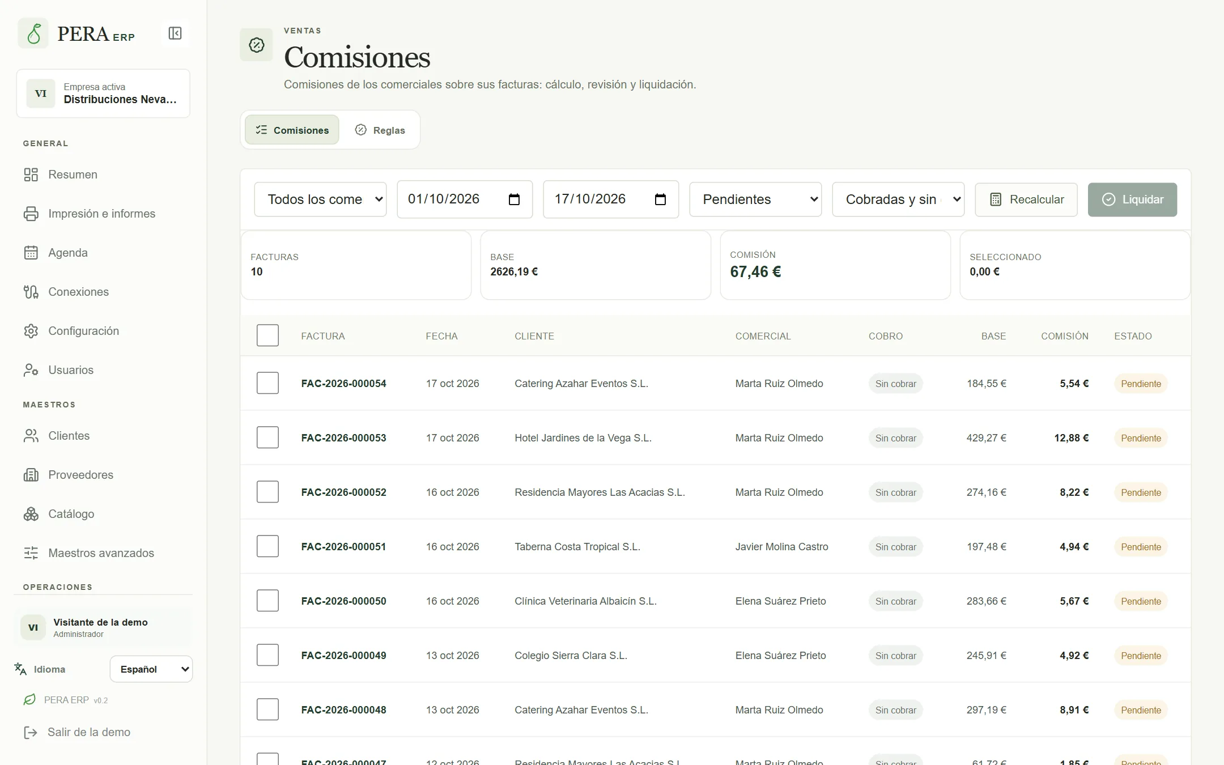Click the Salir de la demo exit icon
Image resolution: width=1224 pixels, height=765 pixels.
click(31, 732)
